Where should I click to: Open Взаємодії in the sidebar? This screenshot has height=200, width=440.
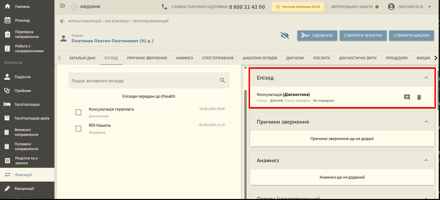click(x=27, y=175)
